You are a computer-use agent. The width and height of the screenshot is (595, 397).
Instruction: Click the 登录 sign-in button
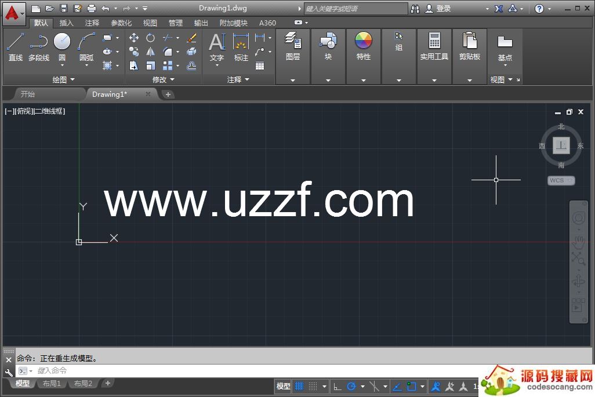pos(438,9)
